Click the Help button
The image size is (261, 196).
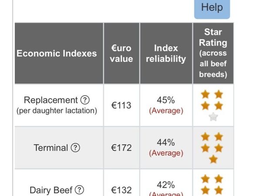(x=212, y=8)
